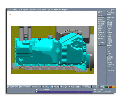Image resolution: width=122 pixels, height=101 pixels.
Task: Open the Palettes dropdown header
Action: pyautogui.click(x=111, y=12)
